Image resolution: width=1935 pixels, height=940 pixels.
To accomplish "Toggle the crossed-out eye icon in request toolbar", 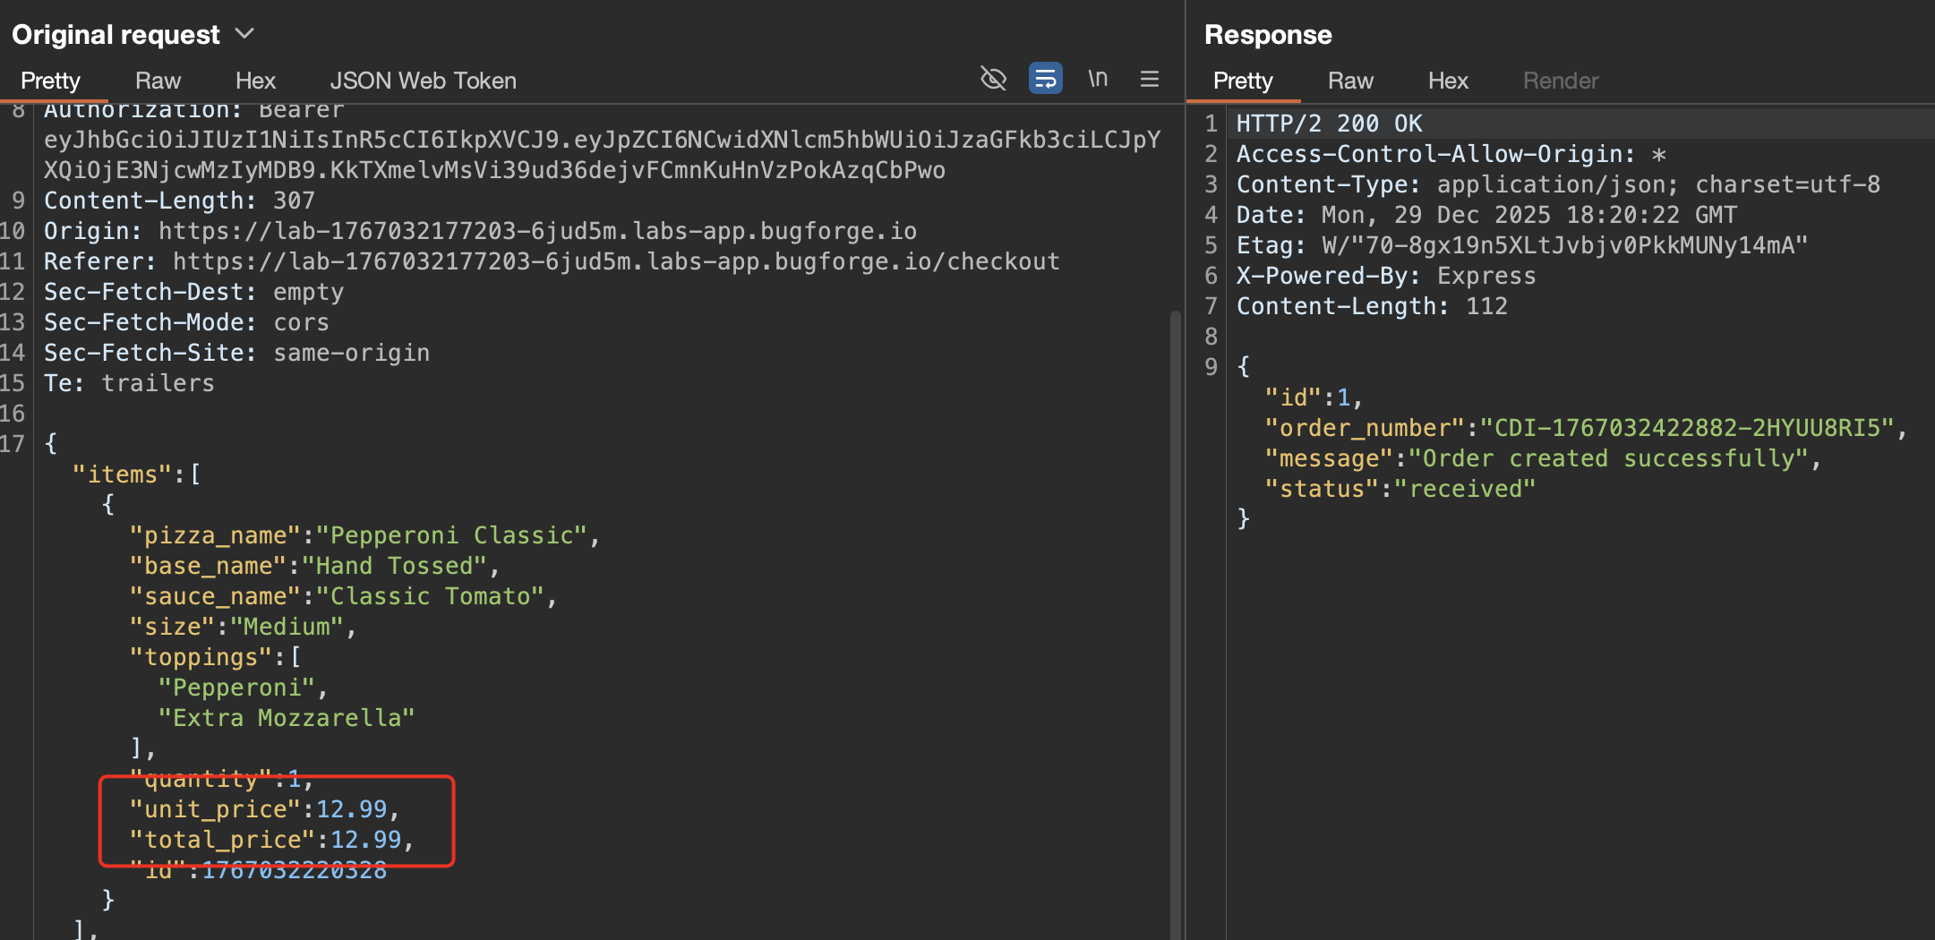I will click(993, 79).
